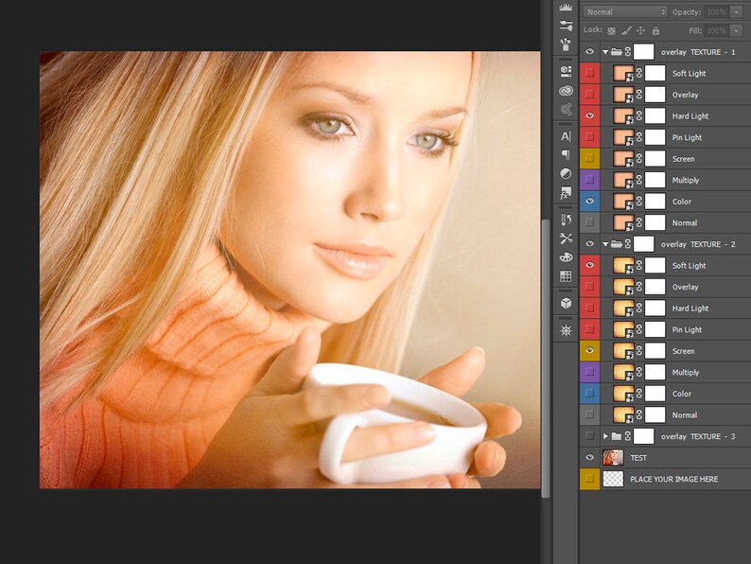Screen dimensions: 751x564
Task: Click the overlay TEXTURE - 3 group mask
Action: pyautogui.click(x=643, y=436)
